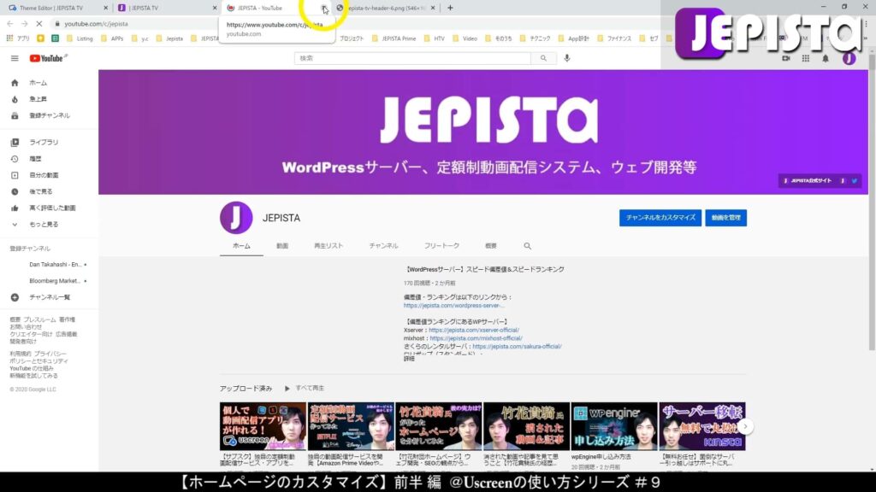Start voice search with microphone icon
The image size is (876, 492).
(567, 58)
